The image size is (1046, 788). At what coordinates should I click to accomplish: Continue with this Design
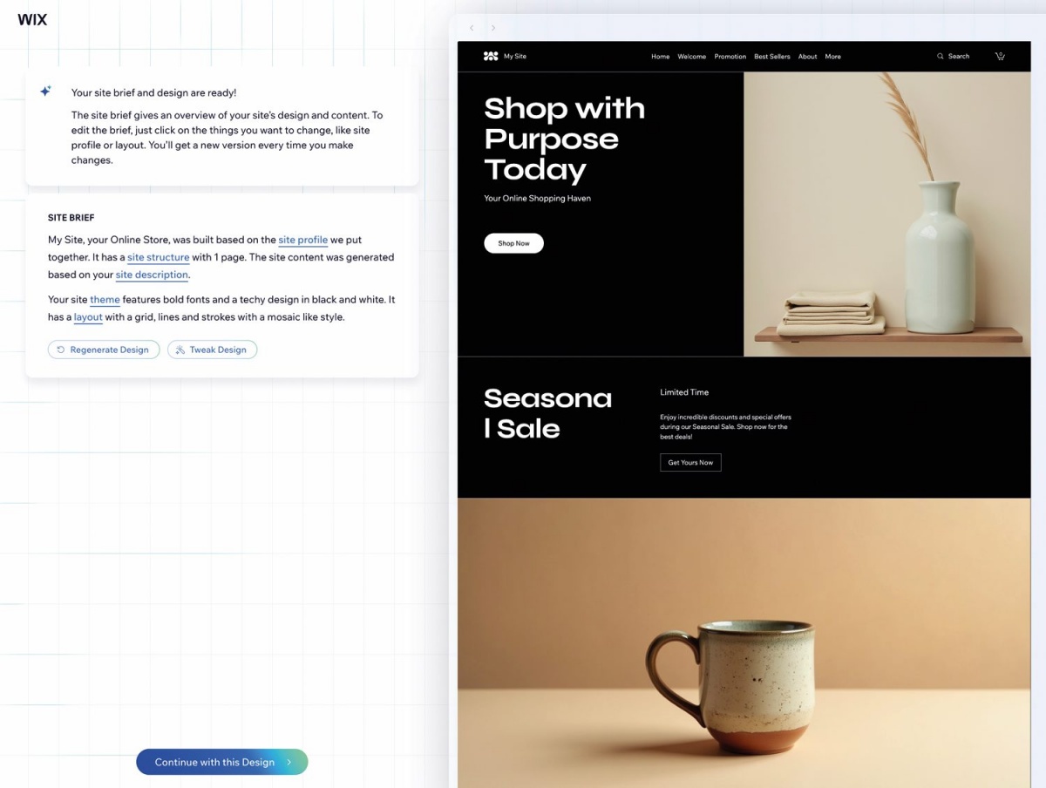click(222, 762)
